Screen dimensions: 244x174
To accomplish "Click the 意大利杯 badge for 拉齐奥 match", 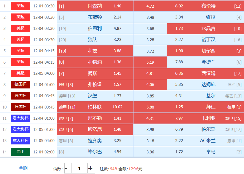I will point(20,141).
